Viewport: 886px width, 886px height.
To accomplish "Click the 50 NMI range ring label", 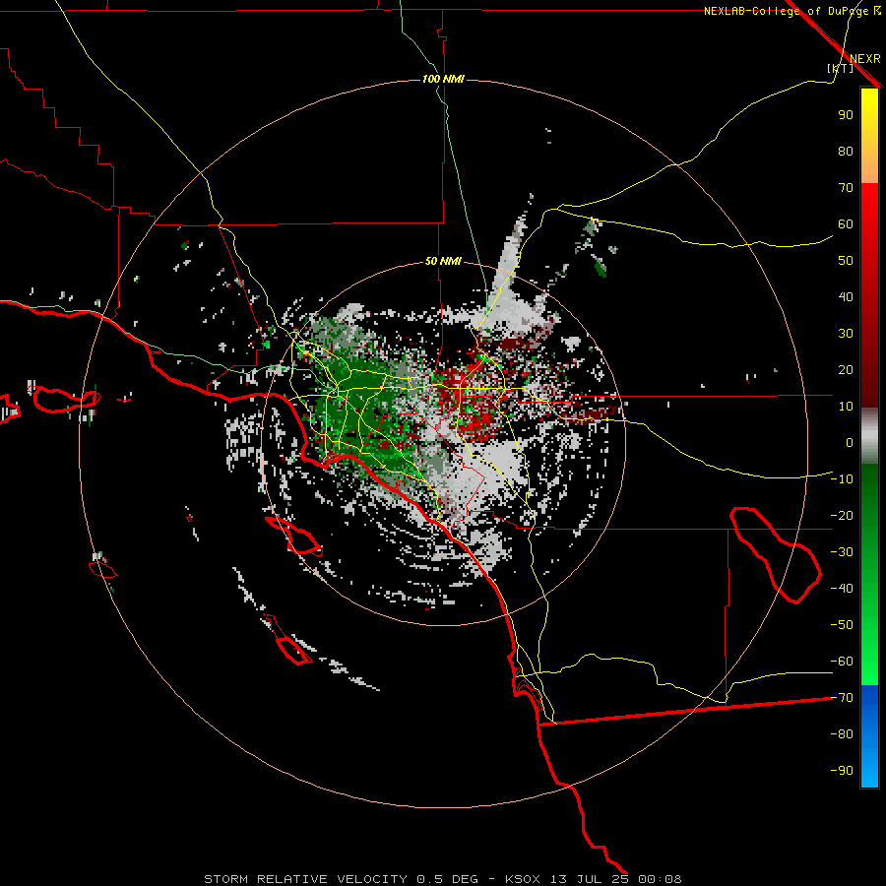I will click(x=443, y=261).
